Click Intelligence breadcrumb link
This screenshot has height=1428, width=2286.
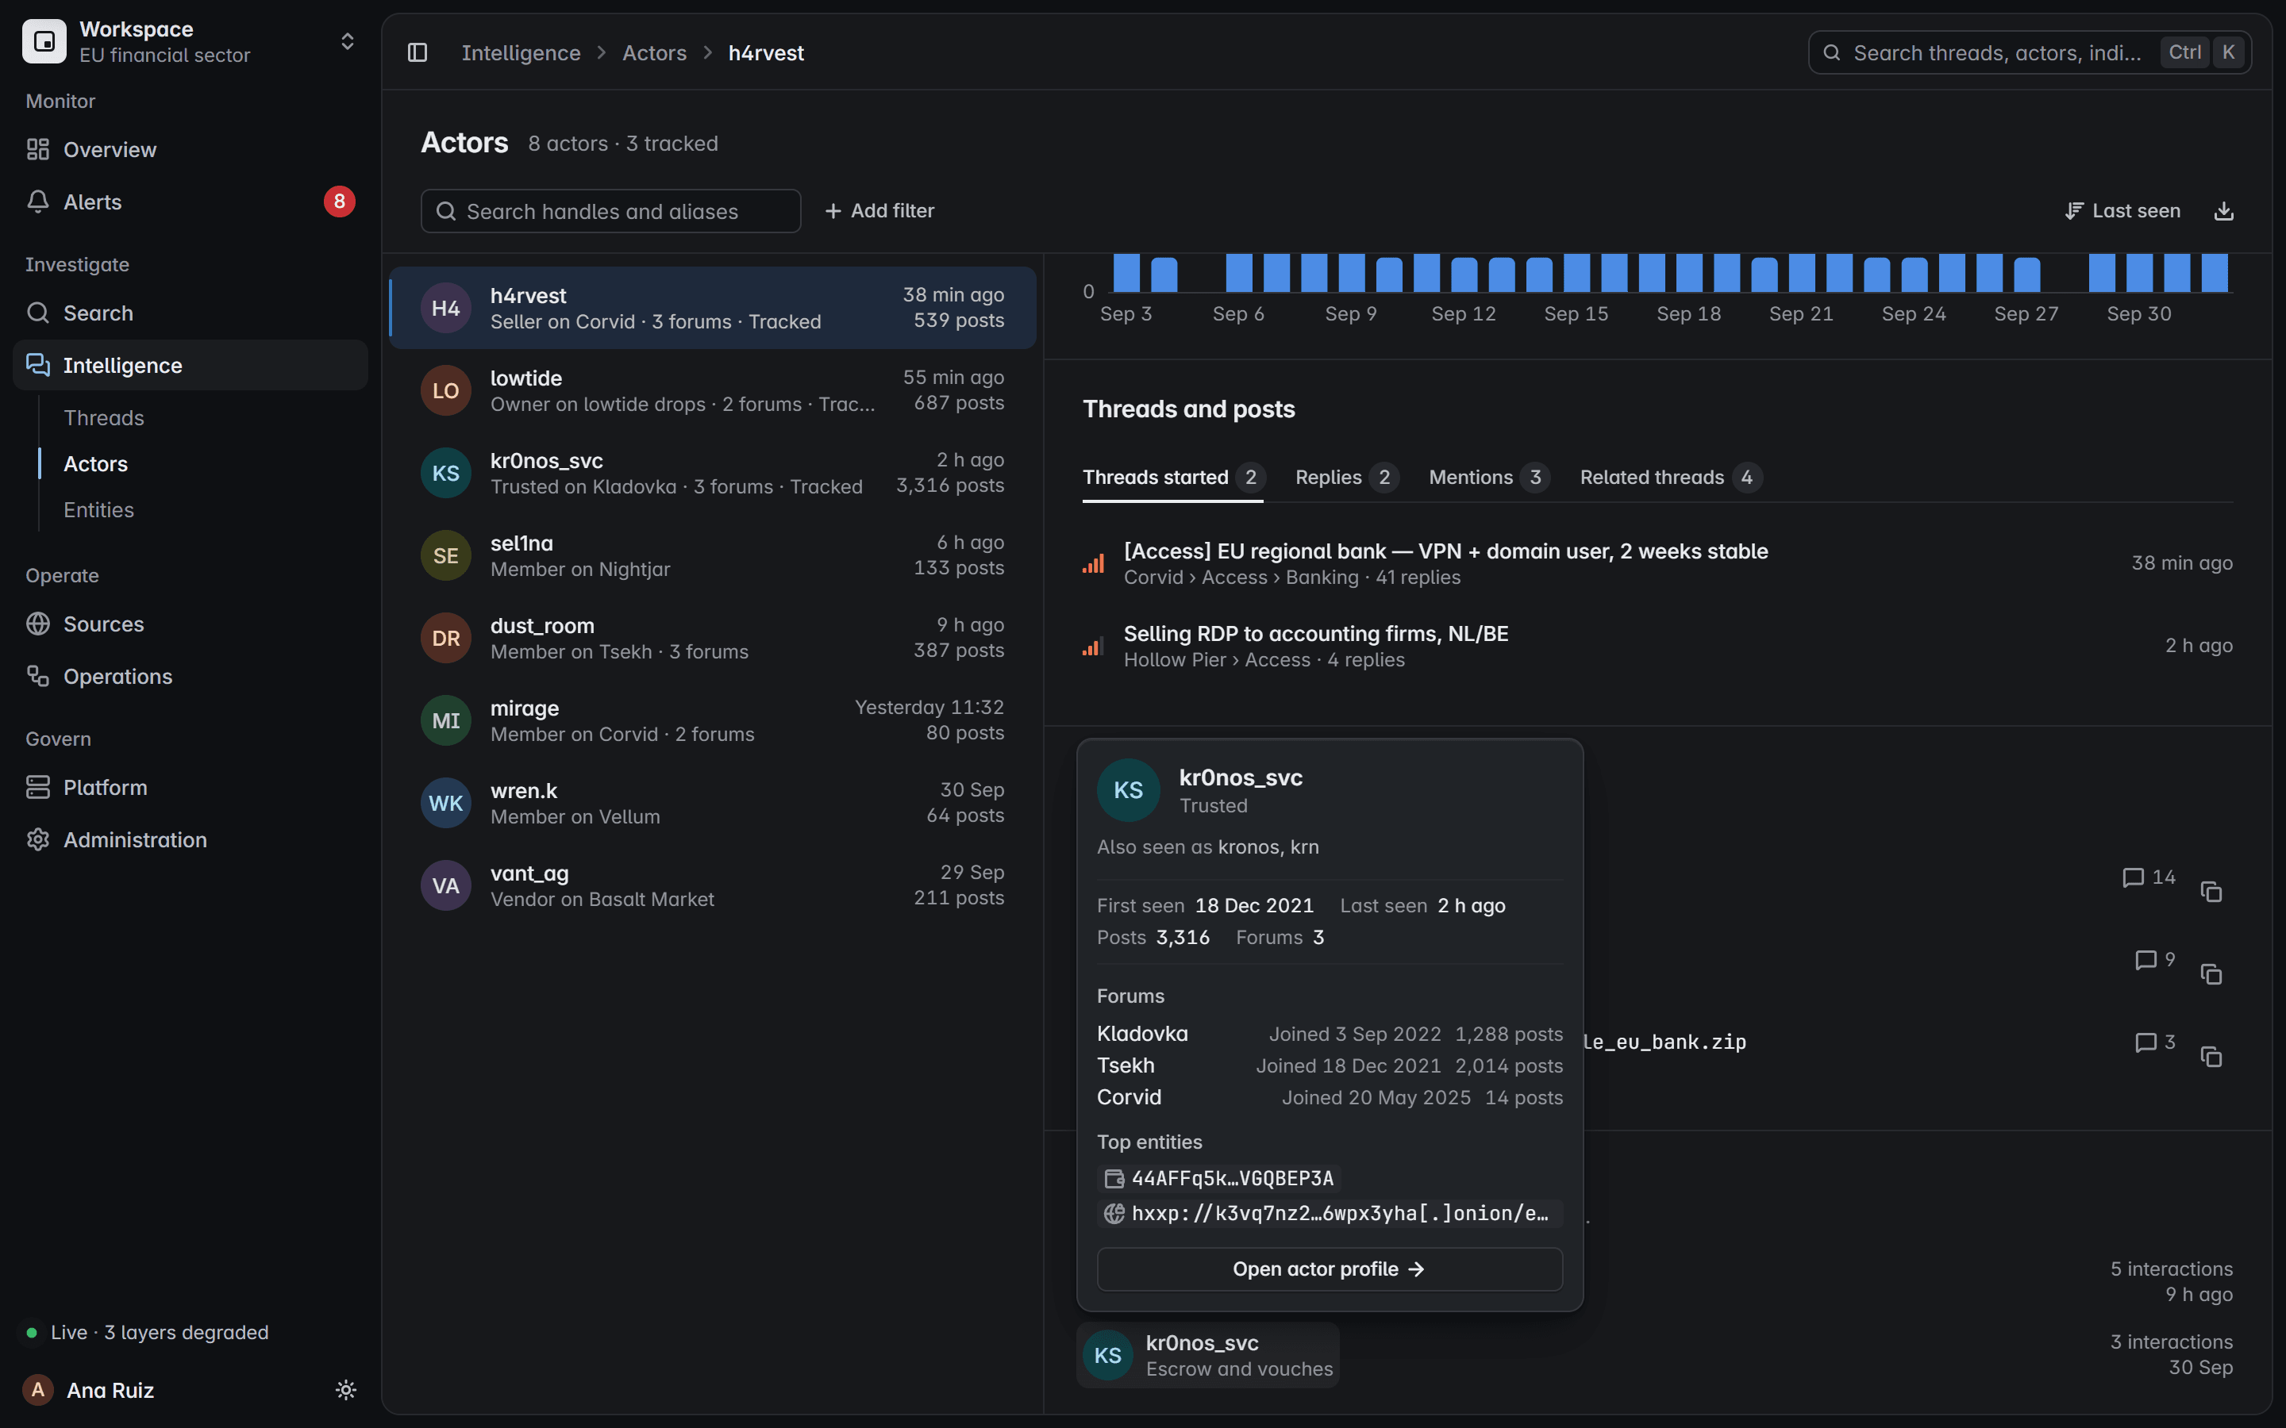[521, 53]
